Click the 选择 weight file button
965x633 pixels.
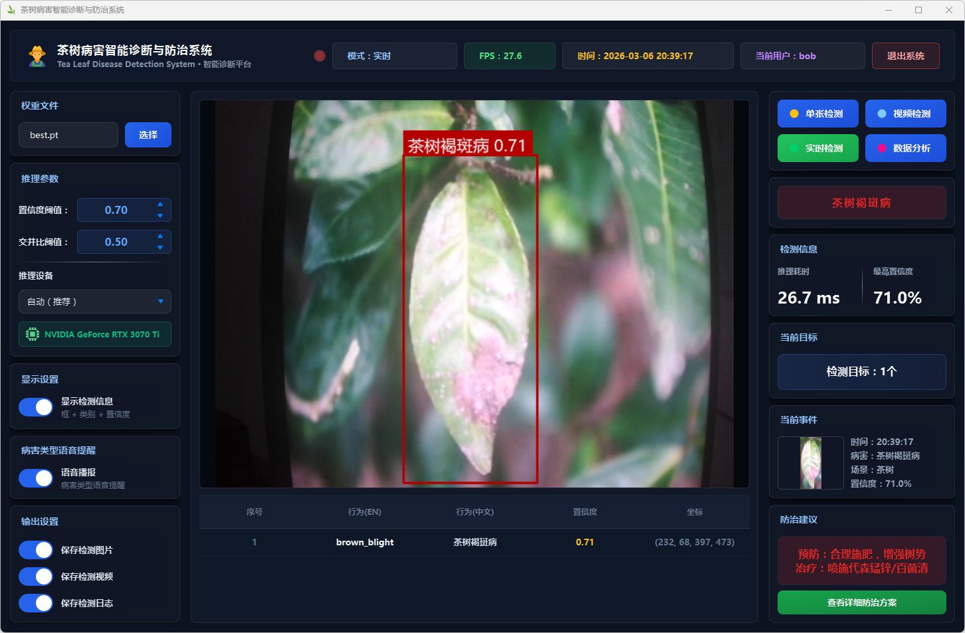tap(148, 135)
